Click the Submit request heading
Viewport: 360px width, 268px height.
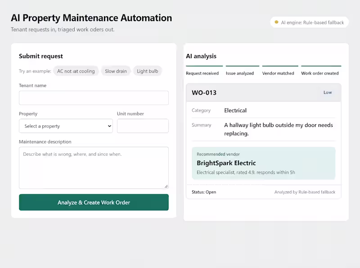(x=41, y=56)
